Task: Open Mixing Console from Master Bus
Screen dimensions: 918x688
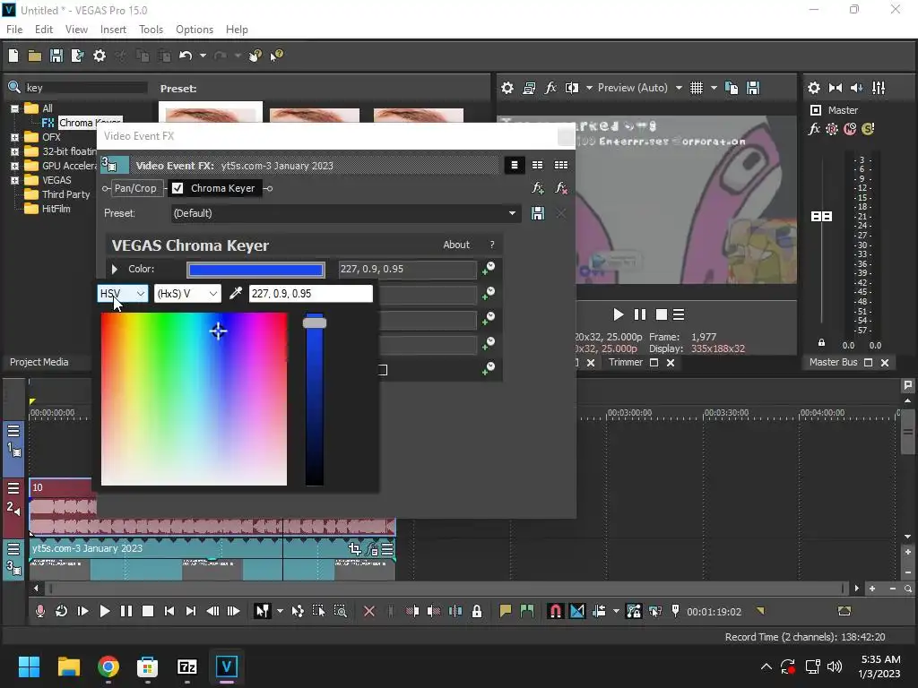Action: [x=879, y=88]
